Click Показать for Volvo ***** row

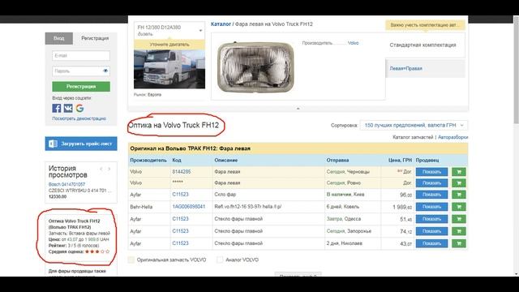coord(431,183)
